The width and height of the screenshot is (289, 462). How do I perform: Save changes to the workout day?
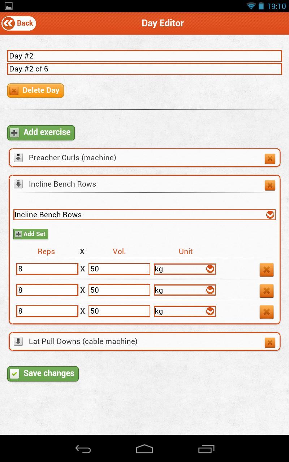click(43, 374)
